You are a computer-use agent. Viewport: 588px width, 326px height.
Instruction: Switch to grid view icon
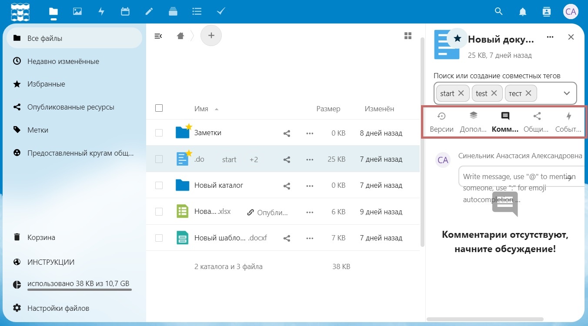(x=408, y=36)
